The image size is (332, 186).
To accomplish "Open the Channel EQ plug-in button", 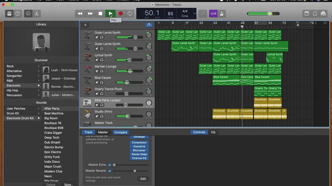I will tap(139, 158).
